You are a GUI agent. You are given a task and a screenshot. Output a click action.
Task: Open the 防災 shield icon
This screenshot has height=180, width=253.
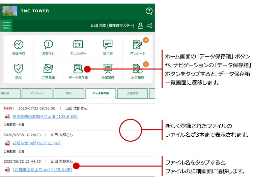pyautogui.click(x=19, y=71)
